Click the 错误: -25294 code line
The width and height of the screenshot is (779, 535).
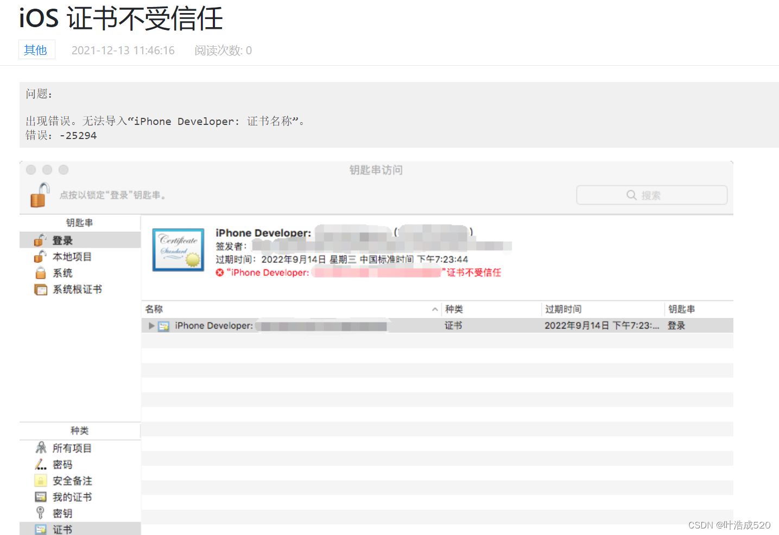pos(61,135)
